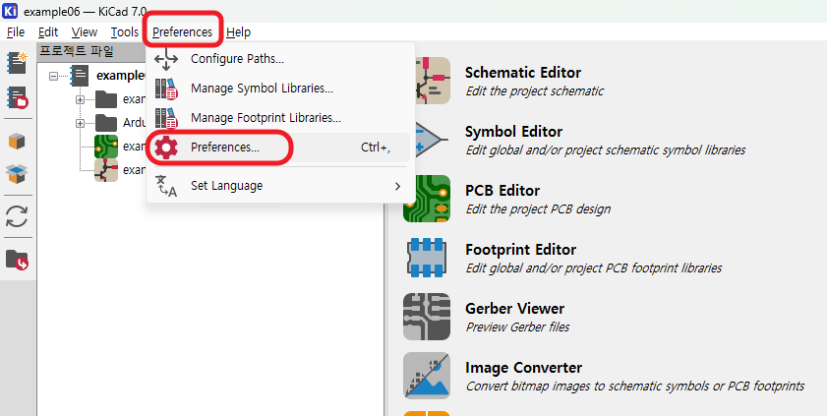827x416 pixels.
Task: Launch the Image Converter icon
Action: click(x=427, y=376)
